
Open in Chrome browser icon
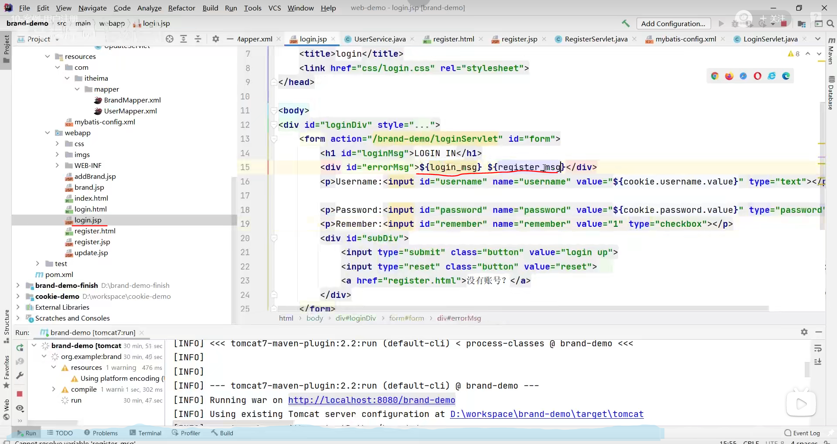click(x=715, y=76)
